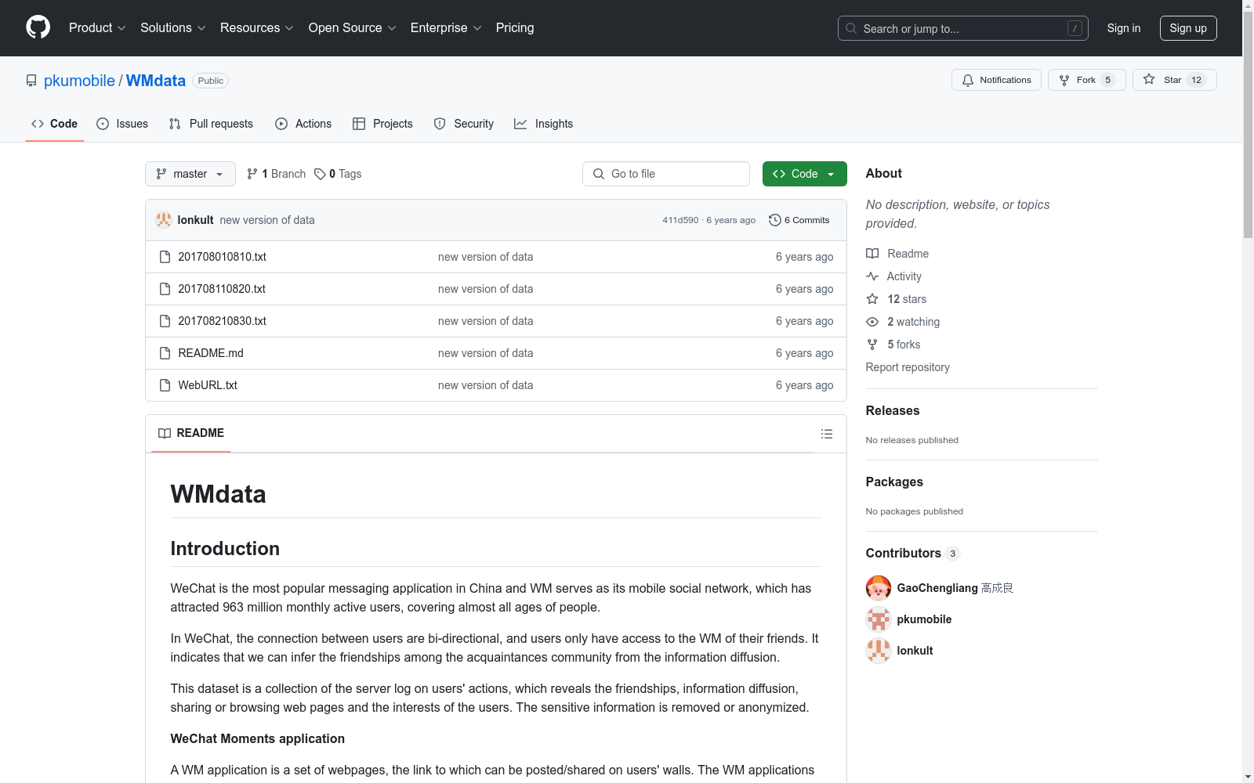Viewport: 1254px width, 783px height.
Task: Click the commit history clock icon
Action: click(x=774, y=220)
